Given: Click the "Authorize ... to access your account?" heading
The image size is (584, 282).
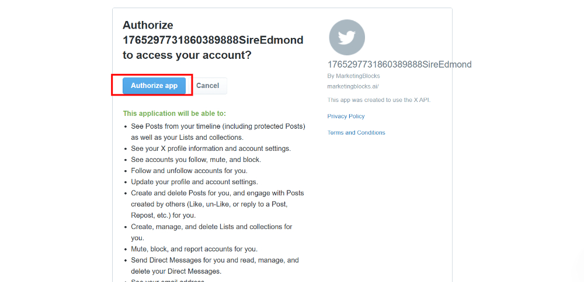Looking at the screenshot, I should tap(213, 40).
